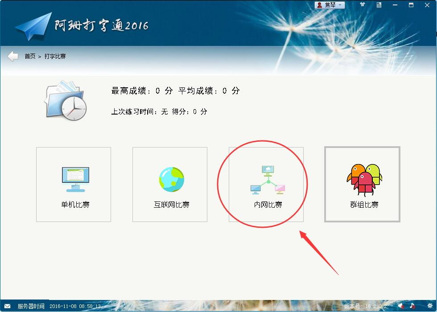The height and width of the screenshot is (312, 437).
Task: Toggle the background music note icon
Action: 412,306
